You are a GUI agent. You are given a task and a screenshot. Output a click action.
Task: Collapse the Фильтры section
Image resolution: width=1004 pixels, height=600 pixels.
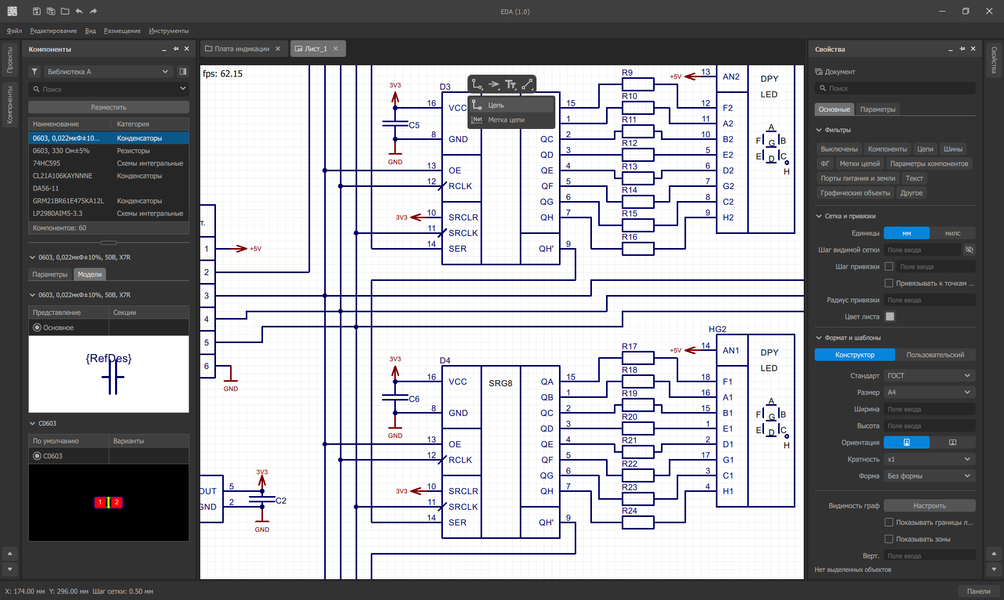pyautogui.click(x=819, y=130)
